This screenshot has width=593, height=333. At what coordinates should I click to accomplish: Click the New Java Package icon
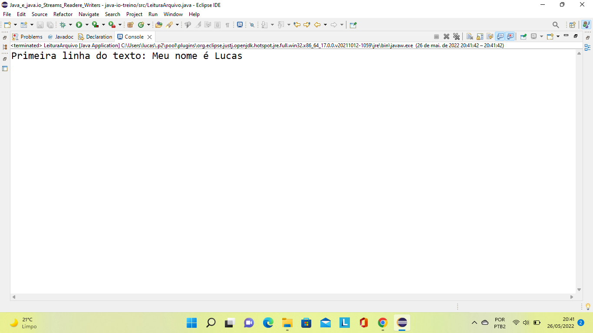(x=130, y=25)
